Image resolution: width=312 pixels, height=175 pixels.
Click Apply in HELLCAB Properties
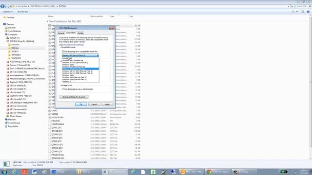(x=107, y=105)
